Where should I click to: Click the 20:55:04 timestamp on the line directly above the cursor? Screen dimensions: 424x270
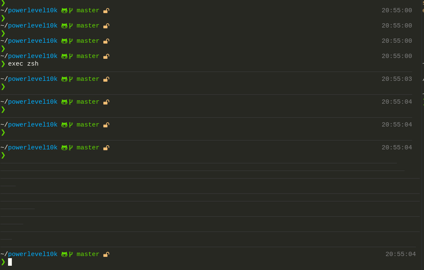(400, 254)
